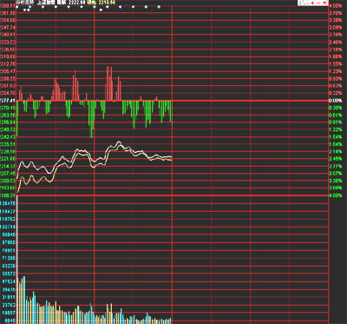Click the tallest red momentum bar cluster

click(109, 83)
